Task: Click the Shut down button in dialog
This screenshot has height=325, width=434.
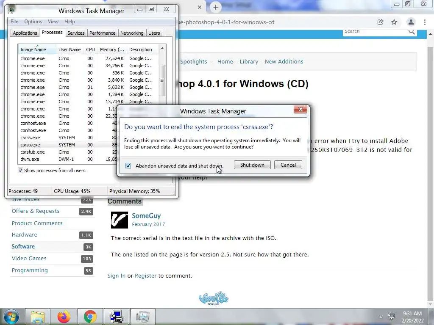Action: tap(252, 165)
